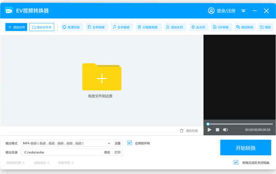Viewport: 276px width, 174px height.
Task: Open the title bar dropdown menu arrow
Action: [x=243, y=11]
